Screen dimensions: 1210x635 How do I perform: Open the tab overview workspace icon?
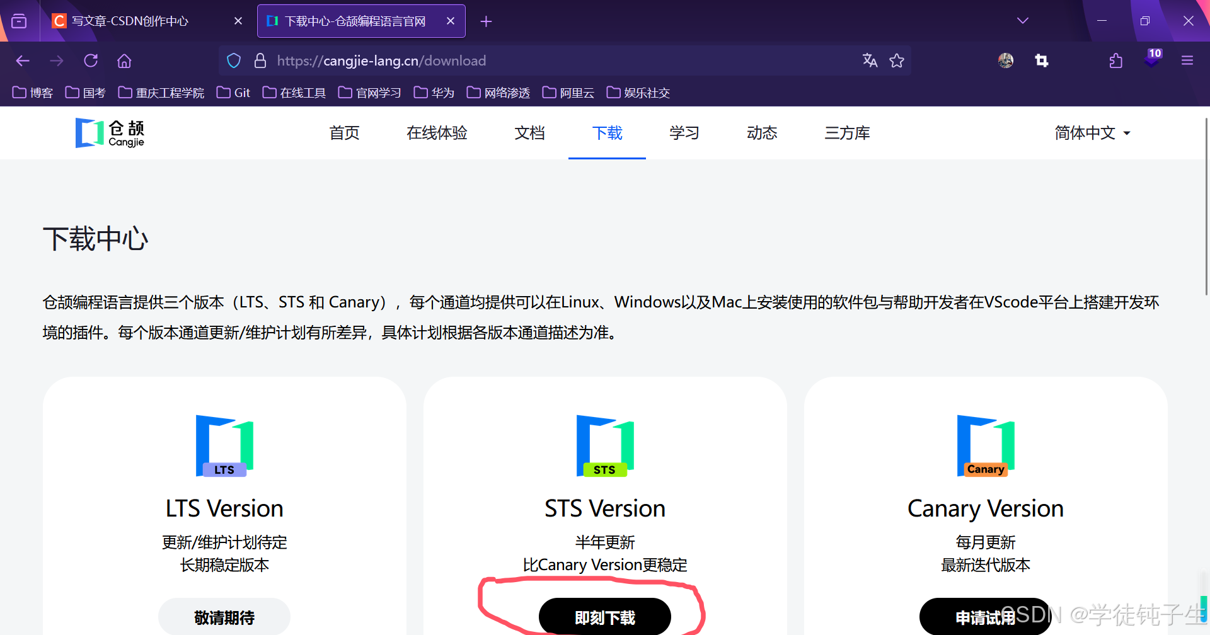[x=20, y=21]
